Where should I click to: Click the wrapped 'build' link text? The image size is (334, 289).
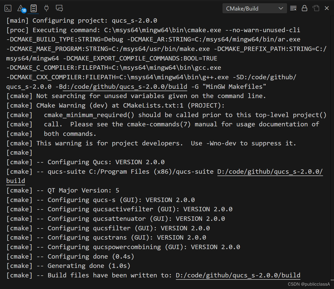coord(16,181)
